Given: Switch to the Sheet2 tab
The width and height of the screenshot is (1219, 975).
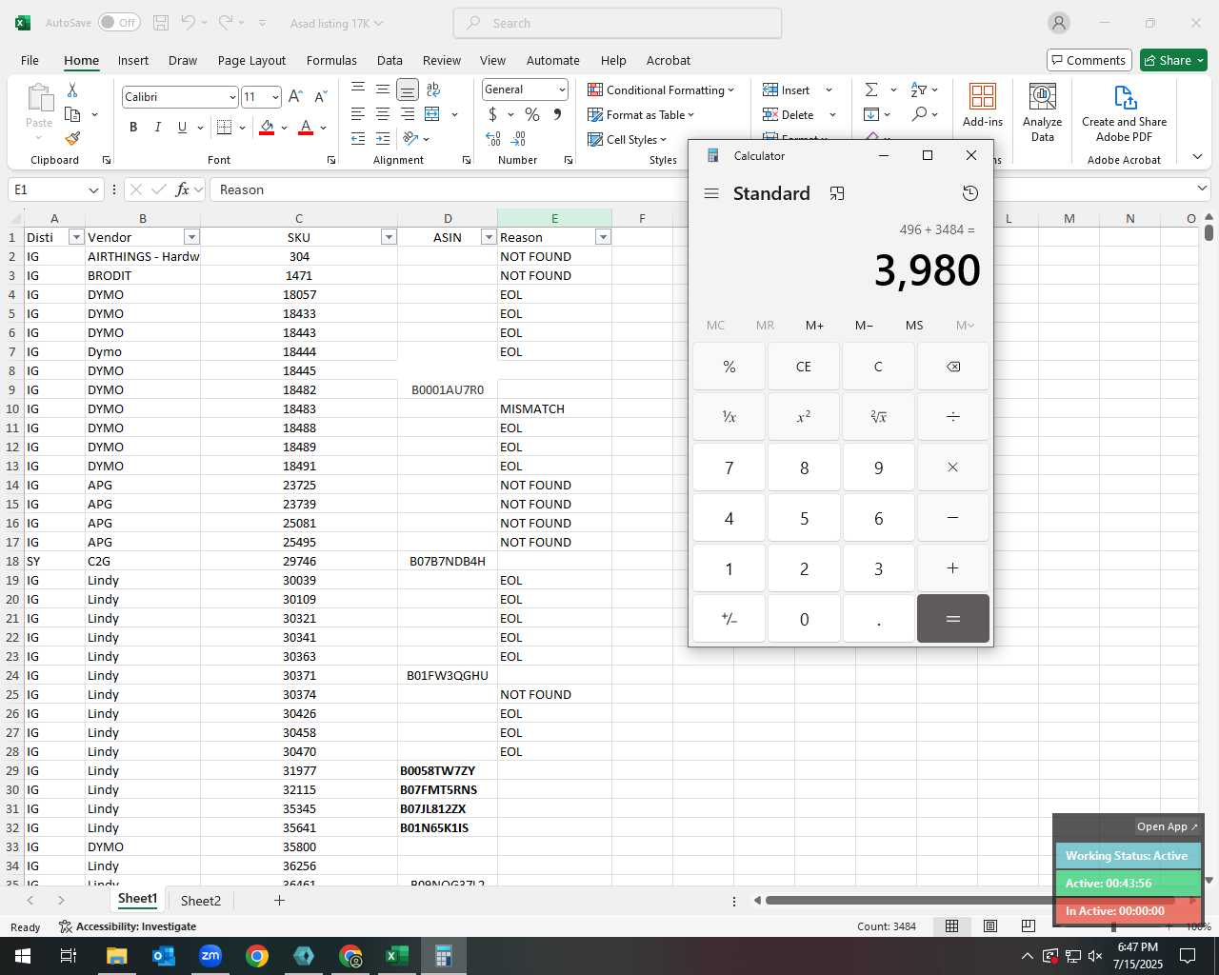Looking at the screenshot, I should (201, 901).
